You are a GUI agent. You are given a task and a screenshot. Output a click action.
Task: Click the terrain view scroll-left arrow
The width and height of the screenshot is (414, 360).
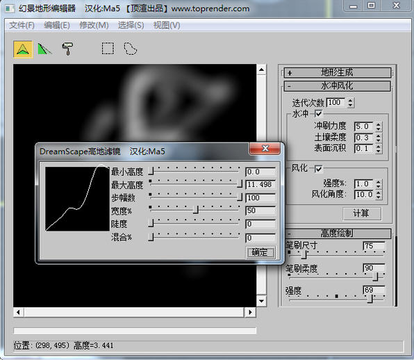tap(19, 312)
